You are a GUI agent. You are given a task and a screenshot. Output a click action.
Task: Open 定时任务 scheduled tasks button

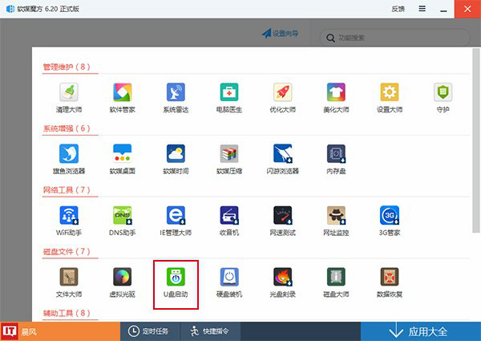pos(150,331)
